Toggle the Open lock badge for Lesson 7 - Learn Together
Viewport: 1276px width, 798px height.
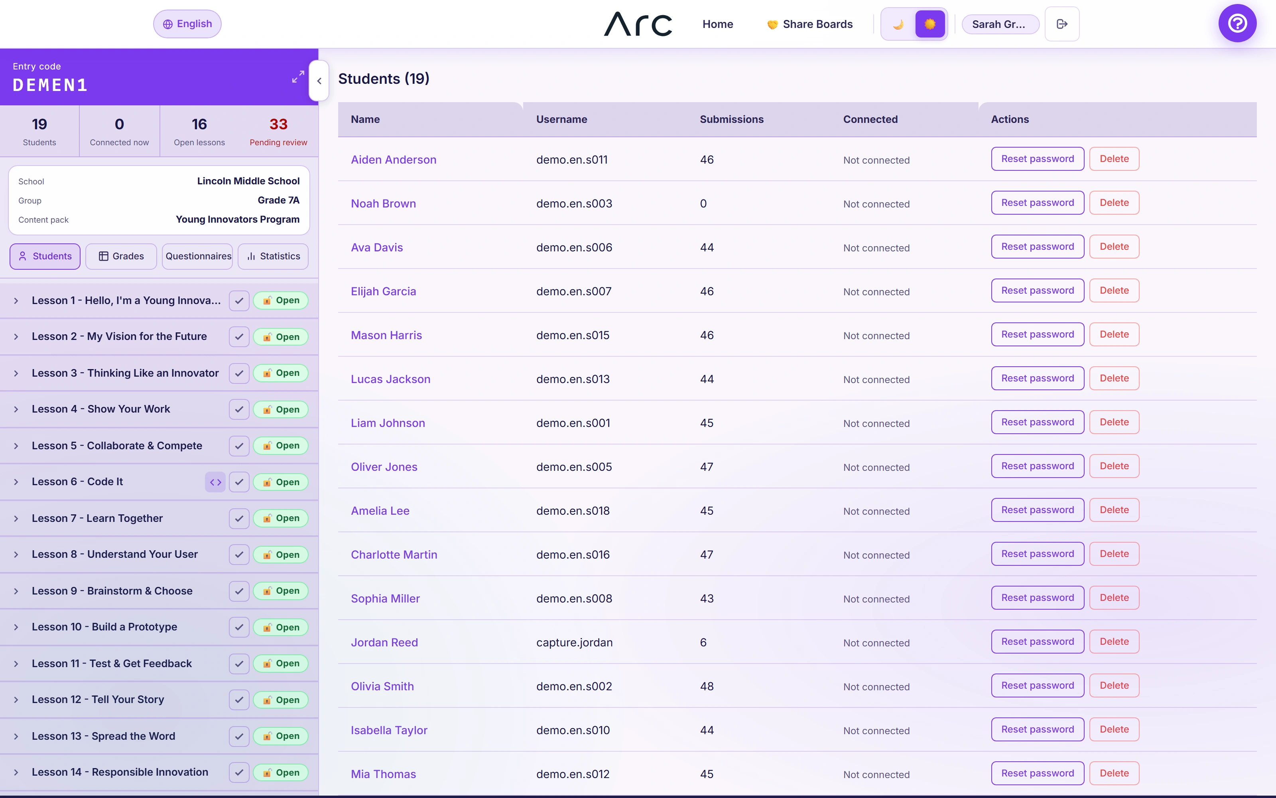[280, 518]
